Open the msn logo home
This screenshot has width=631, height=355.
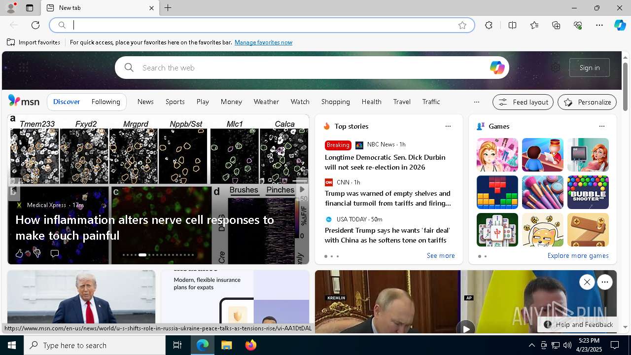pos(24,101)
